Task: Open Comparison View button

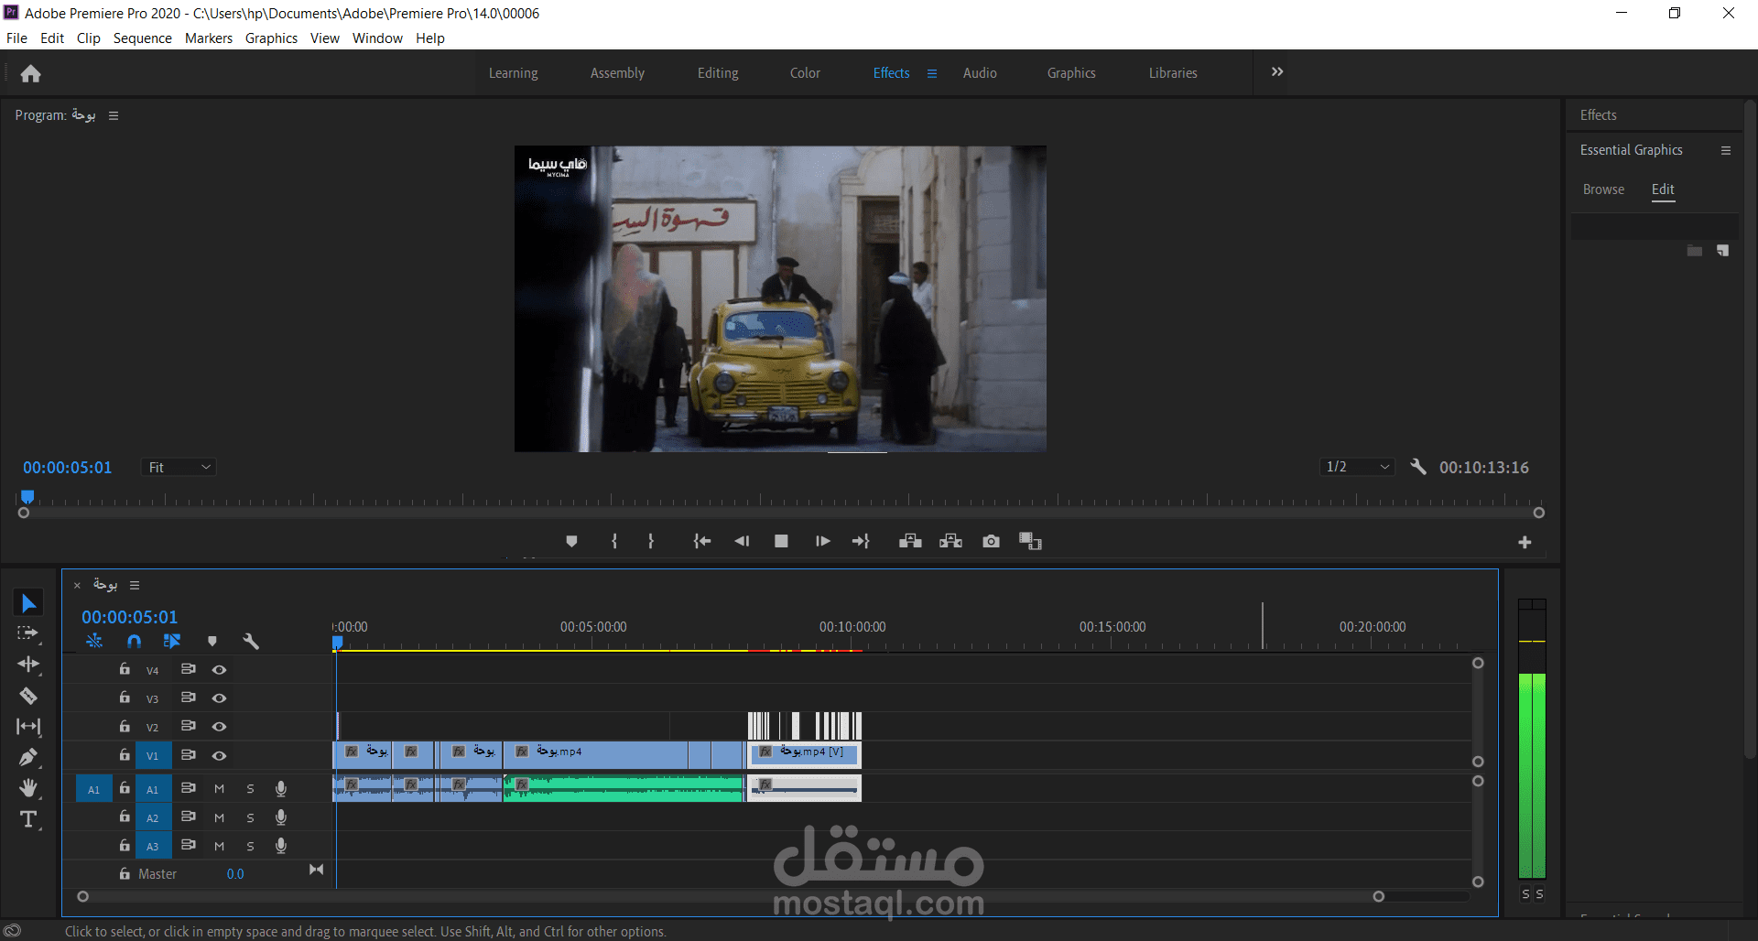Action: coord(1031,541)
